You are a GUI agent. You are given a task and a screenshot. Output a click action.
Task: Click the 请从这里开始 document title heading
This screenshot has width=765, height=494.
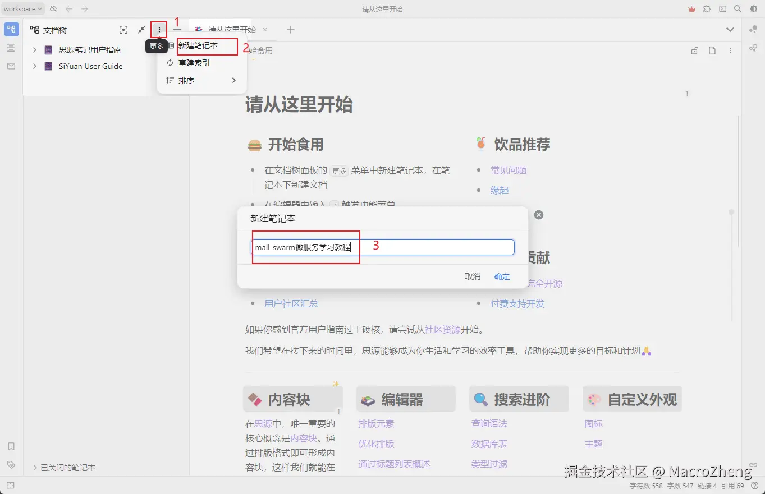point(299,104)
